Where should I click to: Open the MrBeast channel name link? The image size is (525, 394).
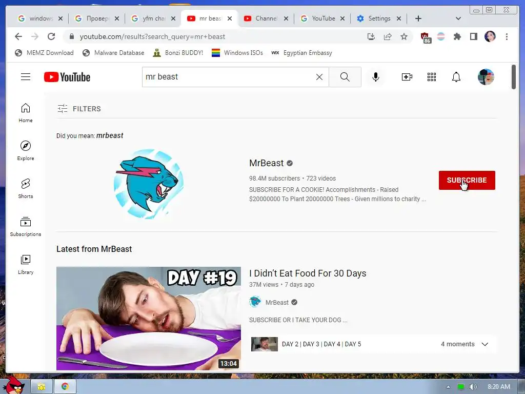point(267,163)
